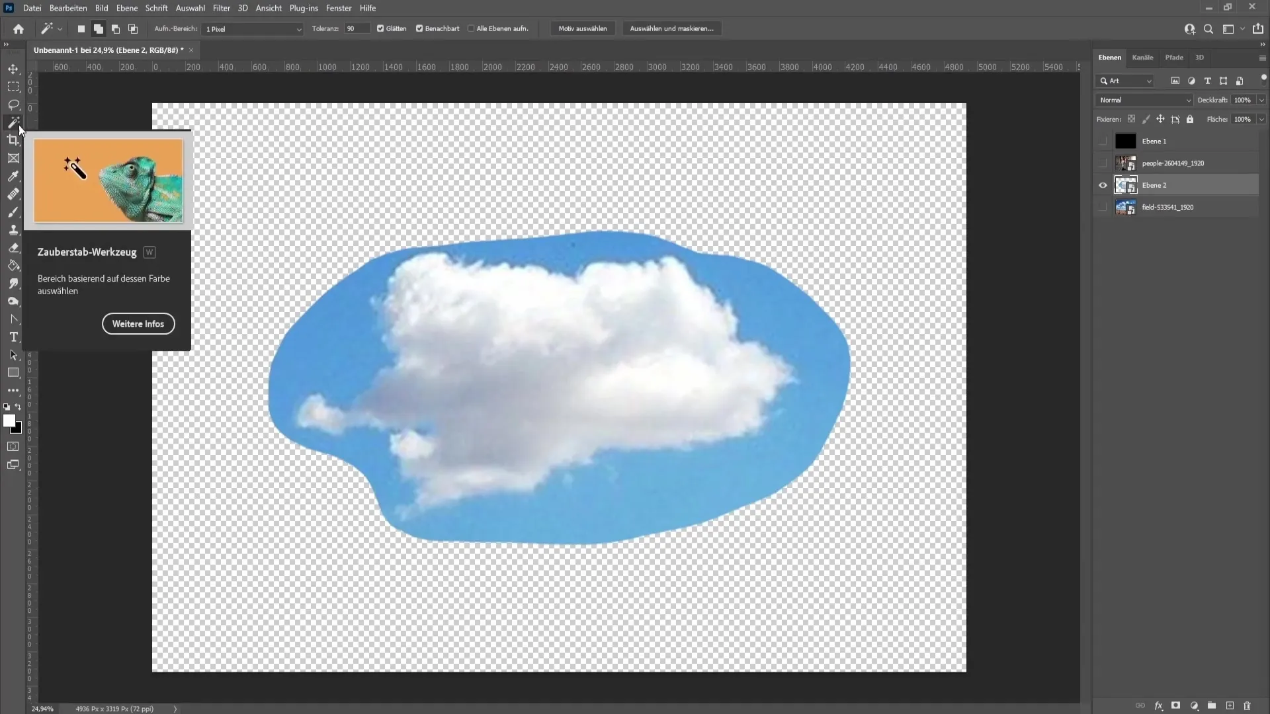The width and height of the screenshot is (1270, 714).
Task: Toggle visibility of Ebene 1 layer
Action: point(1103,140)
